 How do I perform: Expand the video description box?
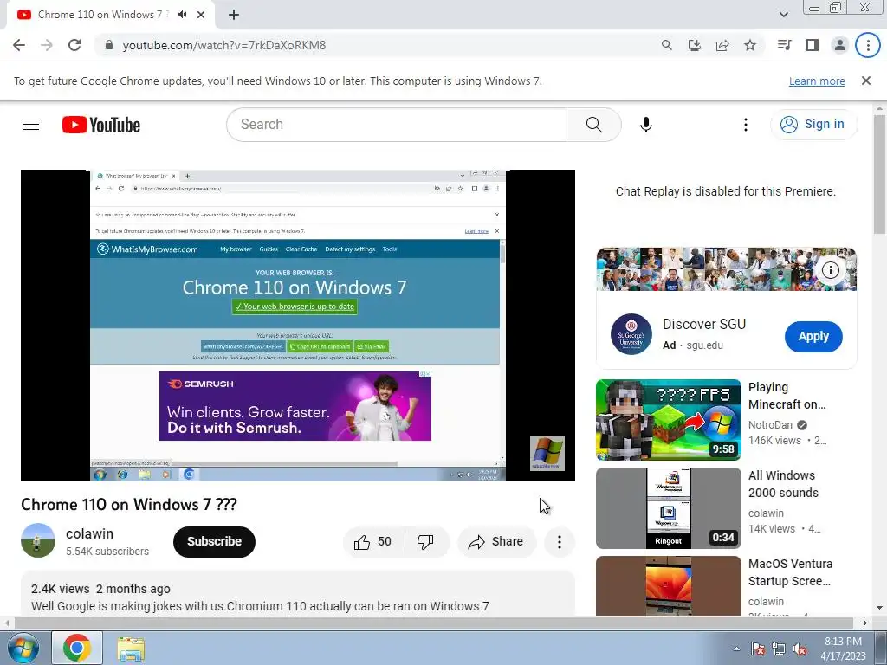(298, 594)
